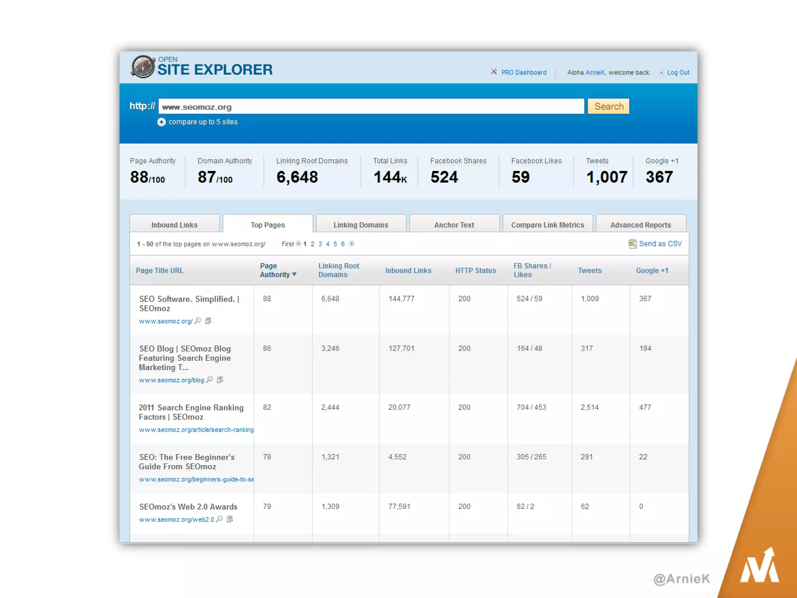This screenshot has width=797, height=598.
Task: Click next page arrow icon after page 6
Action: (352, 244)
